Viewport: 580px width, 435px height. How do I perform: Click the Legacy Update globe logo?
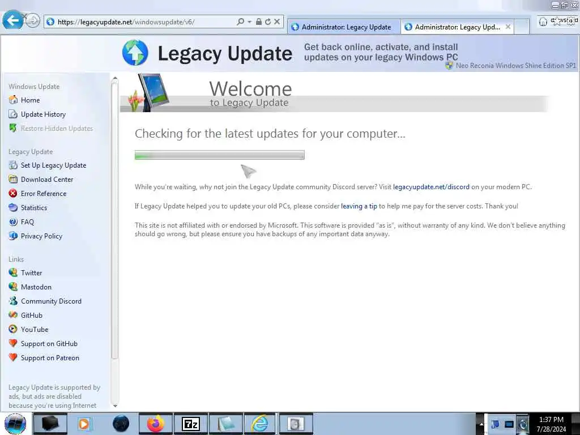point(135,53)
